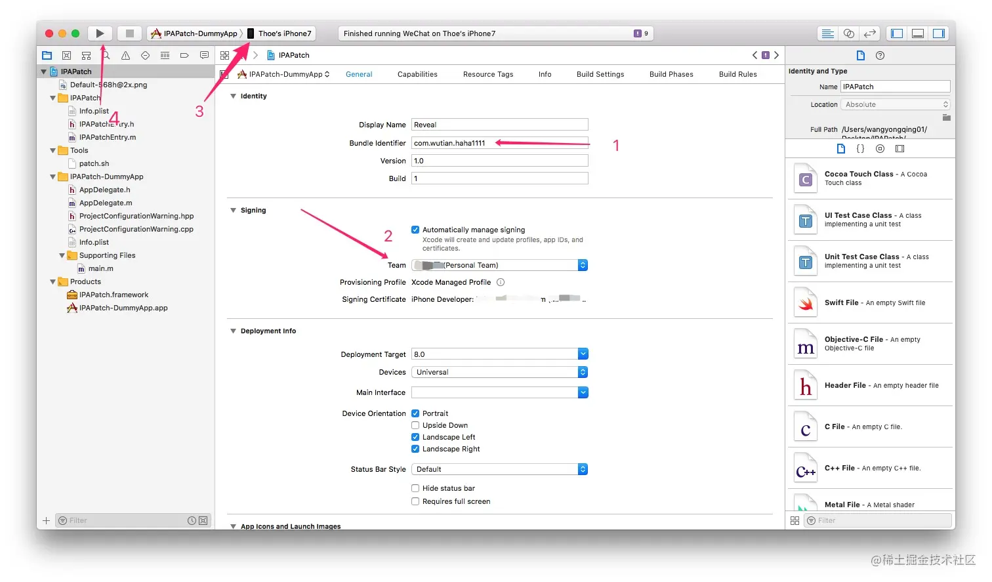Hide the navigator panel
The width and height of the screenshot is (992, 582).
point(897,33)
